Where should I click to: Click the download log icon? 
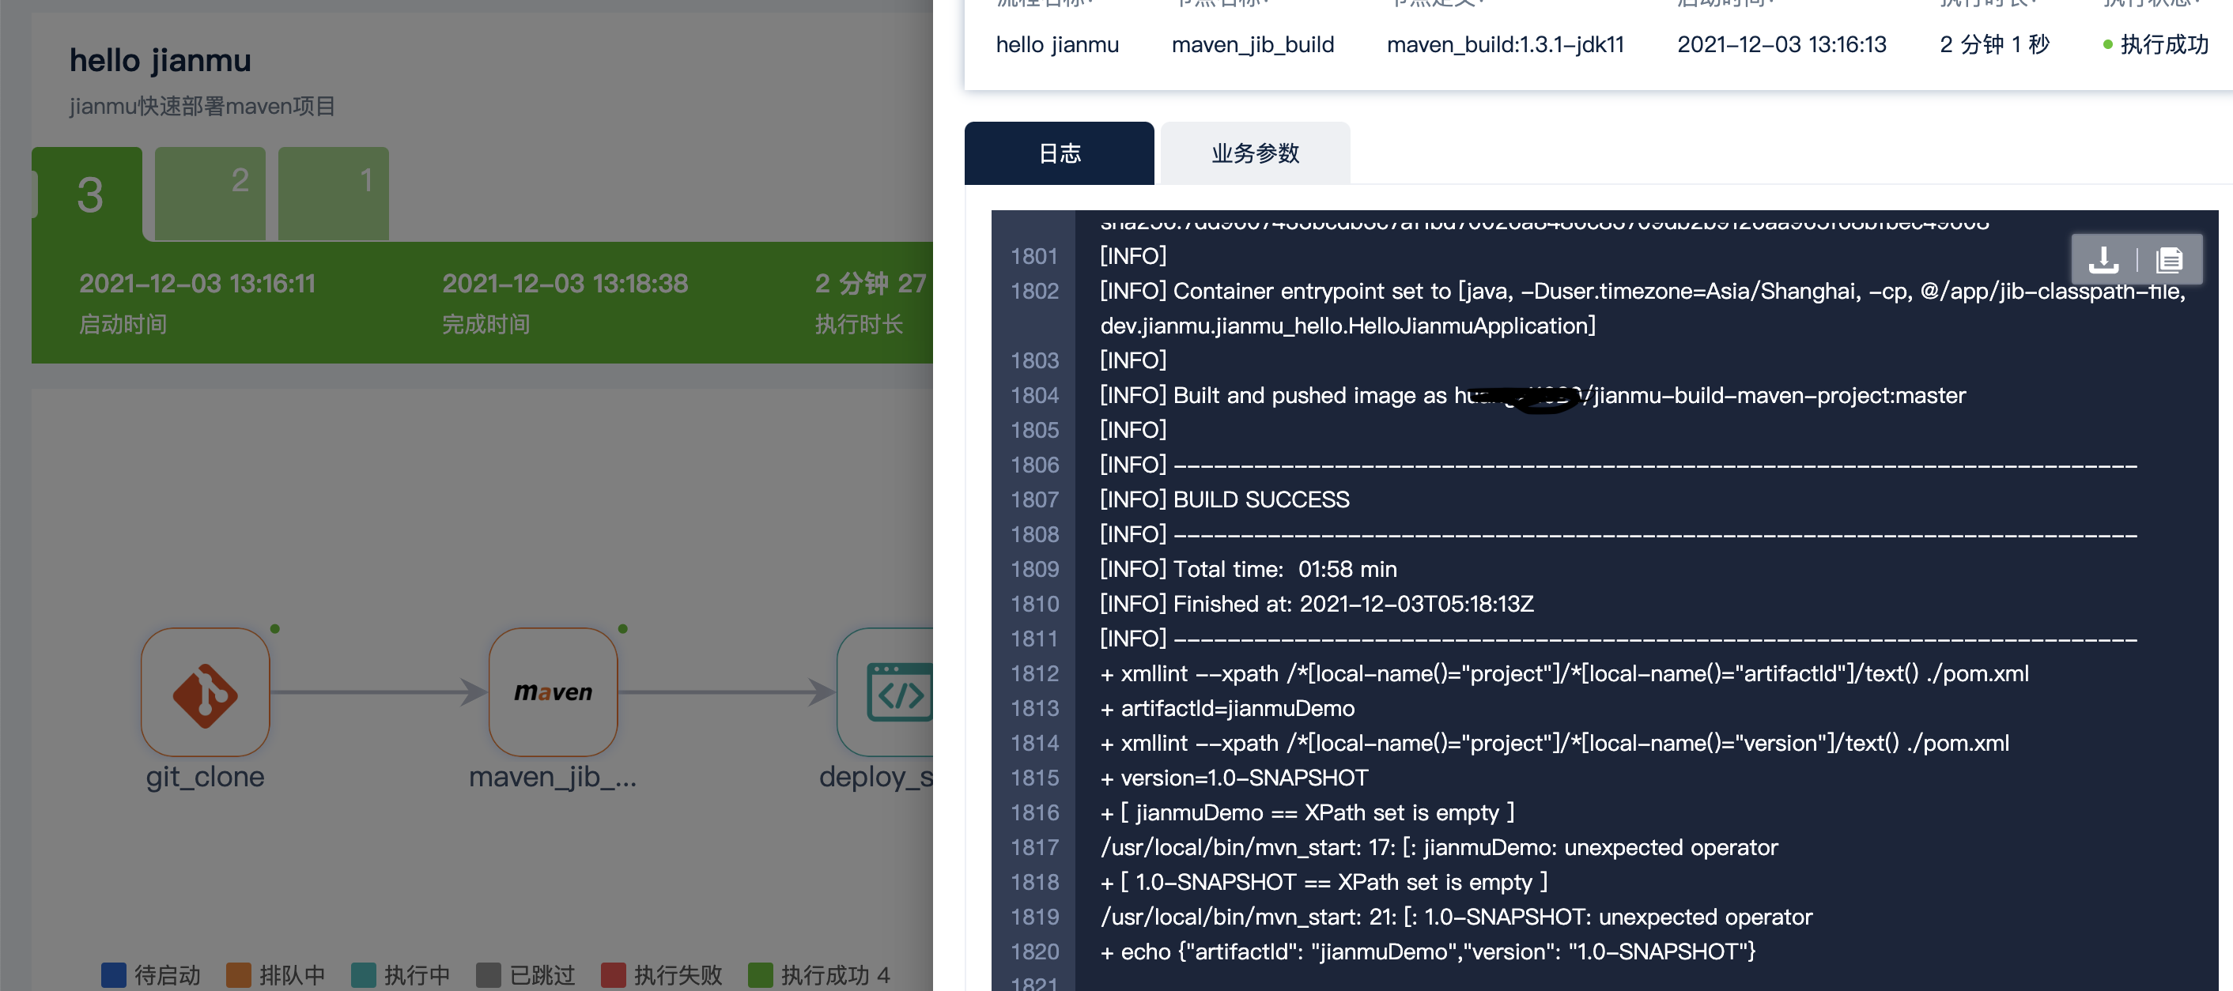coord(2103,259)
